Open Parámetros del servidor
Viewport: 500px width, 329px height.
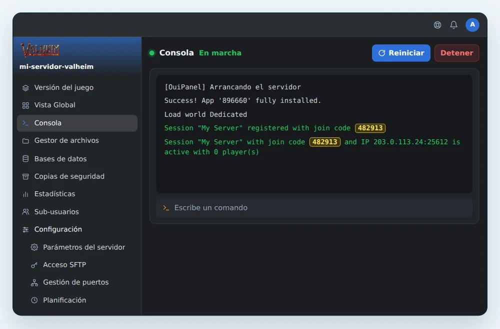[x=81, y=247]
